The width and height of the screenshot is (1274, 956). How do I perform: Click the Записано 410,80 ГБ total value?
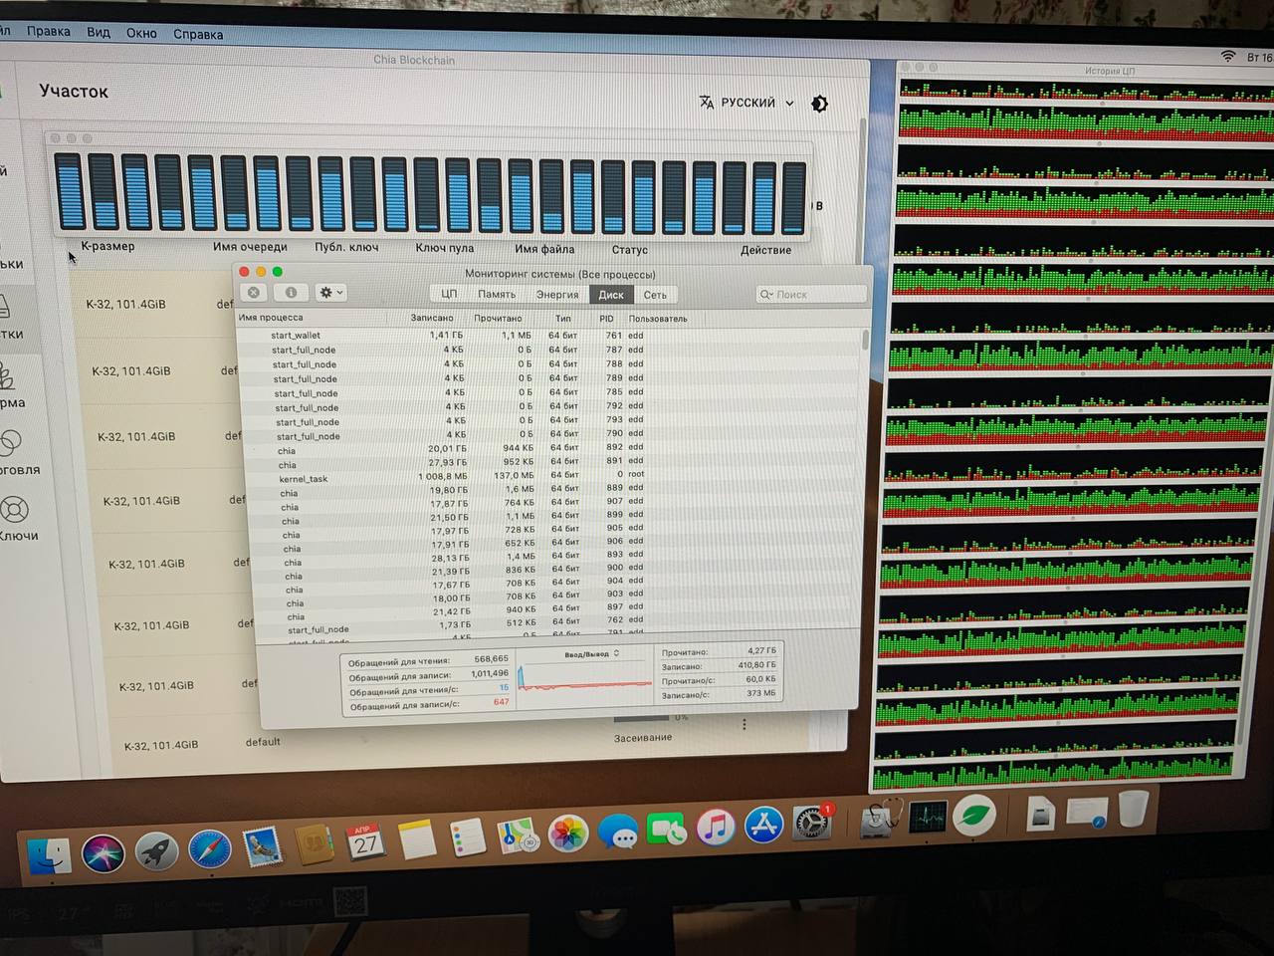(x=756, y=665)
